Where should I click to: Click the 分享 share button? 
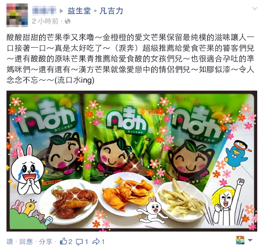click(x=46, y=242)
